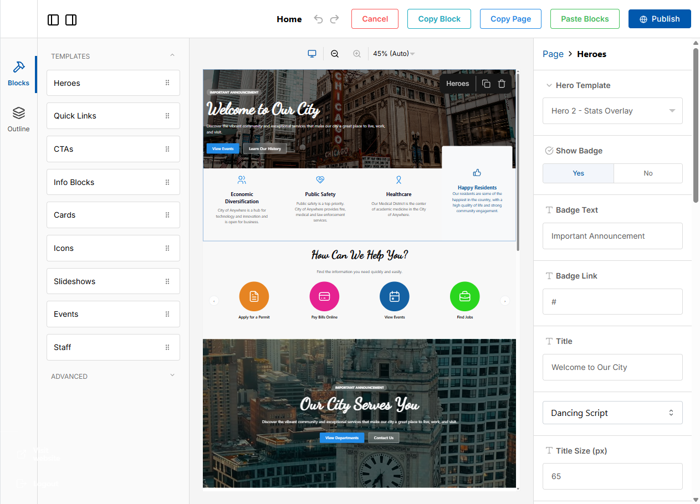Open the 45% (Auto) zoom dropdown
This screenshot has width=700, height=504.
tap(394, 54)
